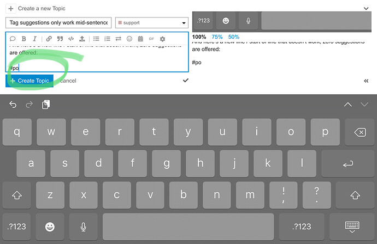Screen dimensions: 377x244
Task: Tap the emoji key in the preview keyboard
Action: [226, 21]
